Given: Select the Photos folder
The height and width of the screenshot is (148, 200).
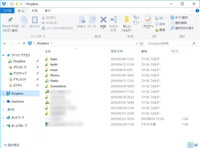Looking at the screenshot, I should 55,75.
